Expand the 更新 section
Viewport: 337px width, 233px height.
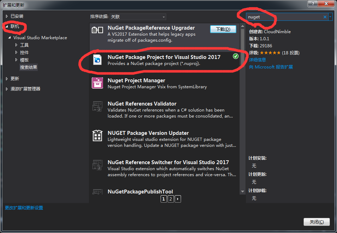(6, 78)
